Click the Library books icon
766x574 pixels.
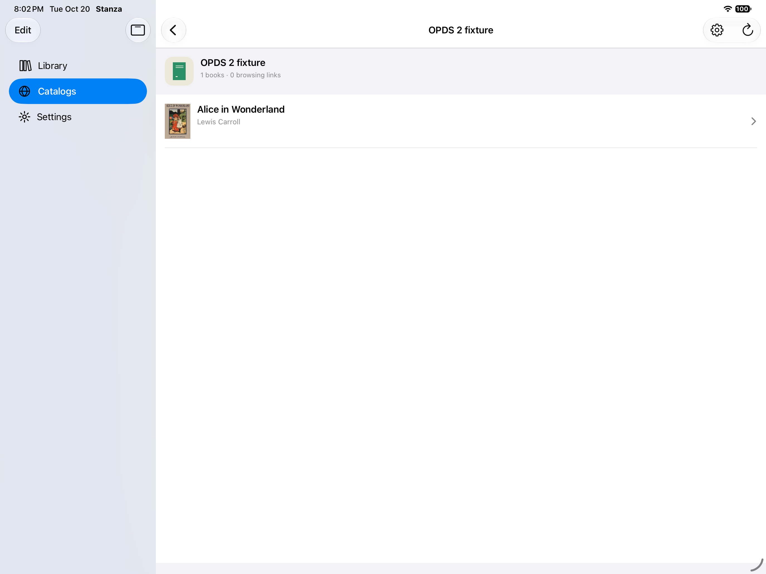[x=25, y=66]
